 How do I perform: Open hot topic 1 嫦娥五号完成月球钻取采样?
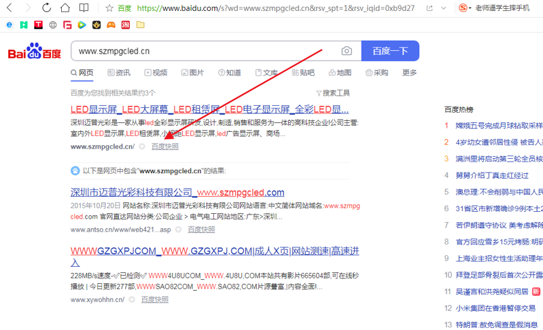[x=499, y=126]
